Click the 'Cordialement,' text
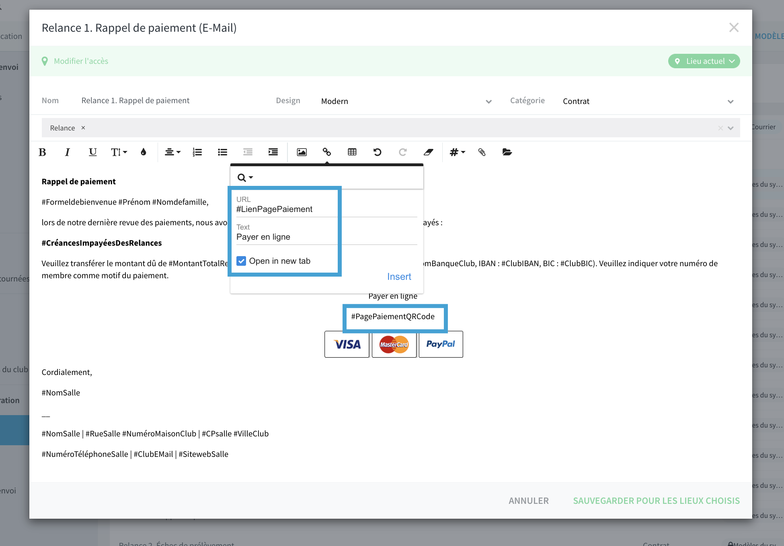This screenshot has height=546, width=784. coord(67,372)
